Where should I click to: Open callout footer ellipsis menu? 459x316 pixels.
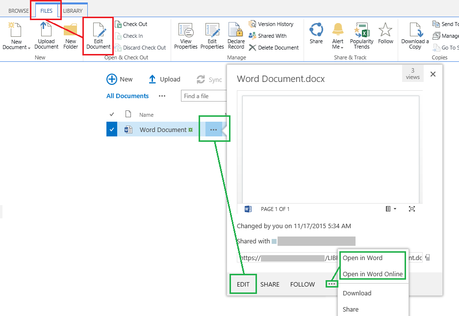click(331, 284)
